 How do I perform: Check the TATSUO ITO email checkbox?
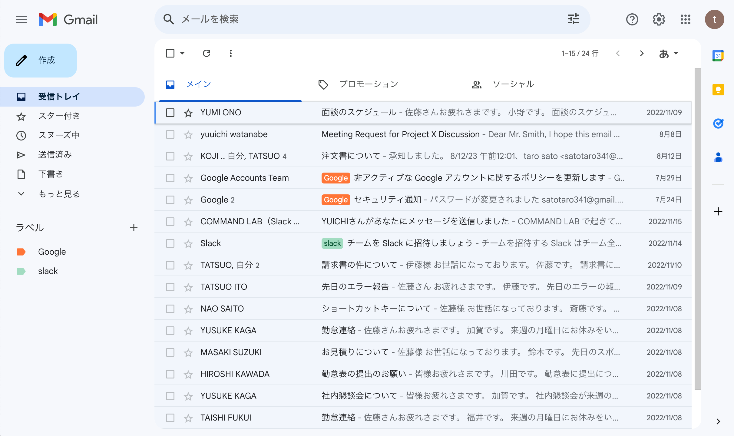pyautogui.click(x=170, y=287)
